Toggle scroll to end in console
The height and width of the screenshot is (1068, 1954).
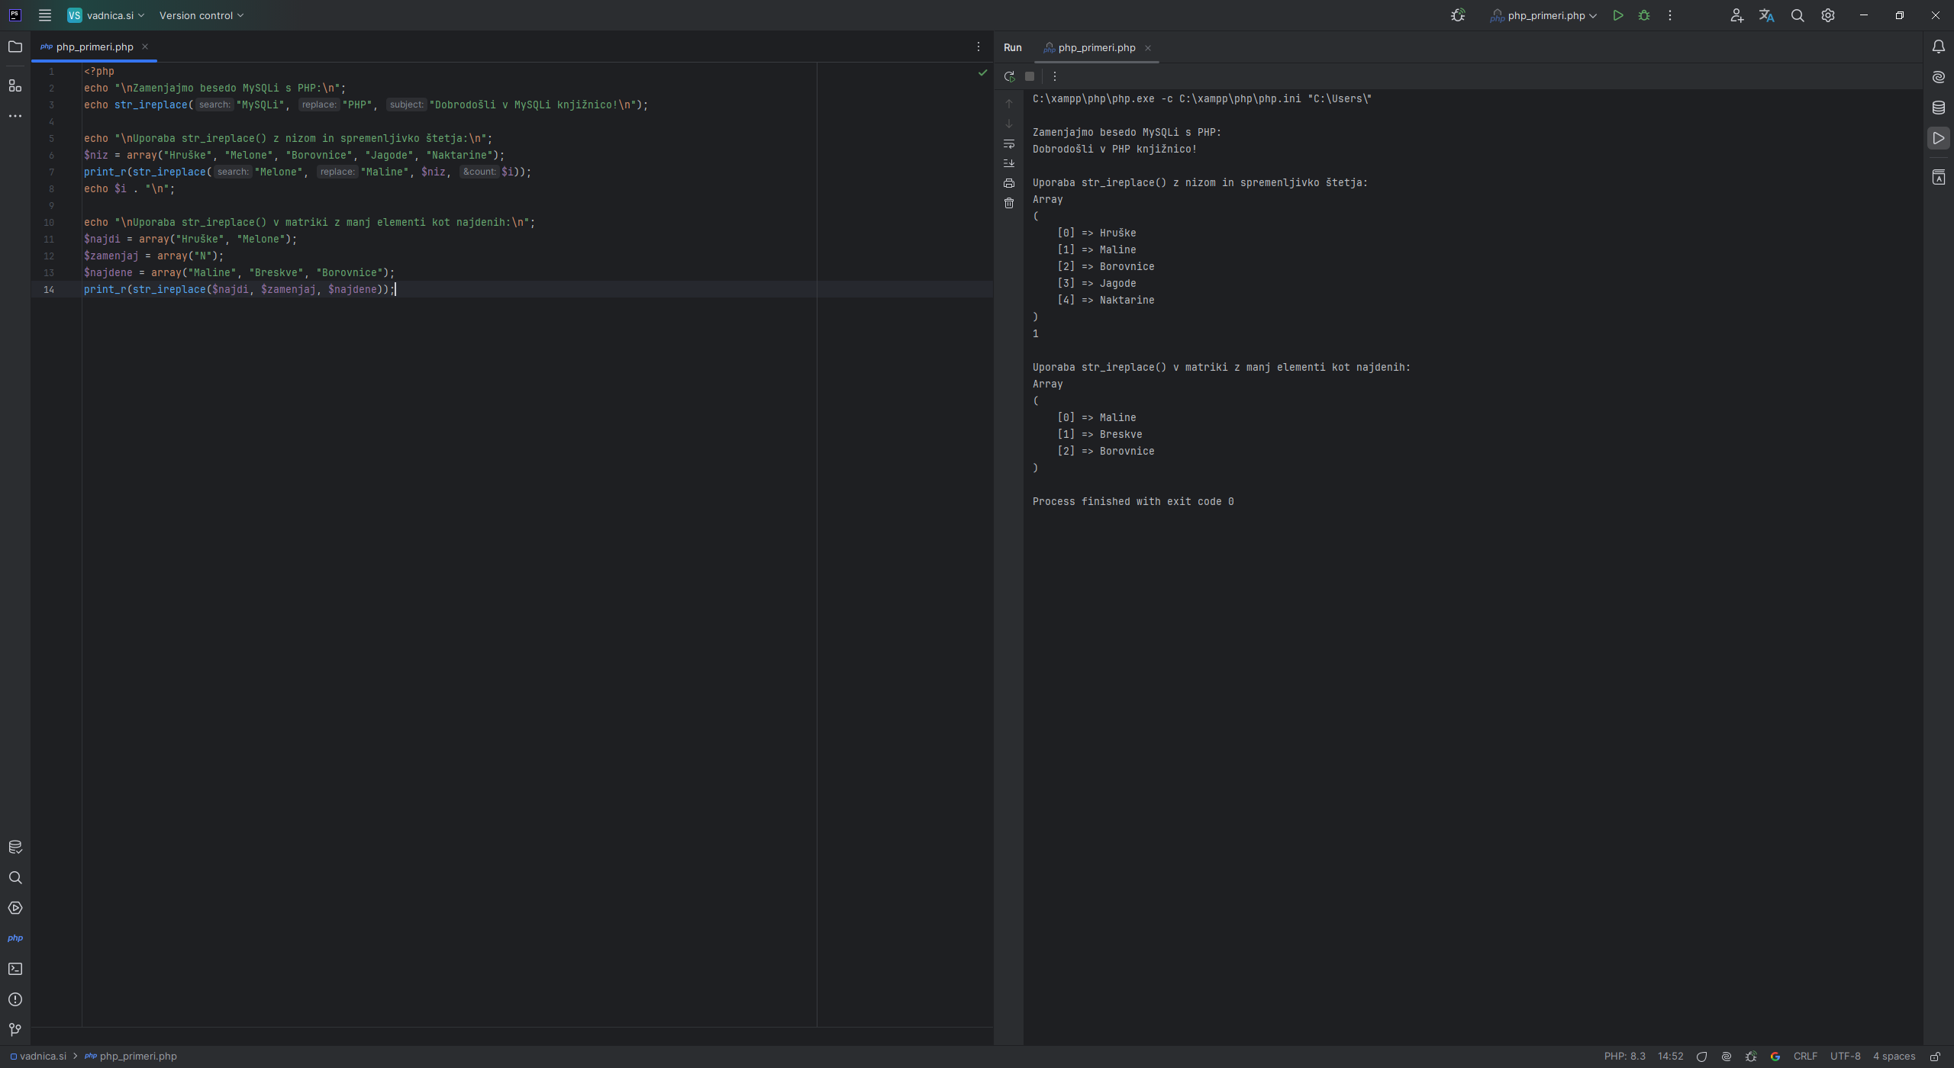coord(1009,163)
